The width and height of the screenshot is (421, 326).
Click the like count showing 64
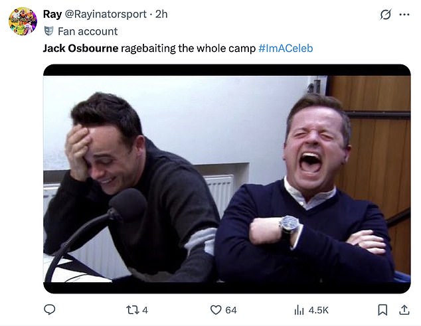231,310
